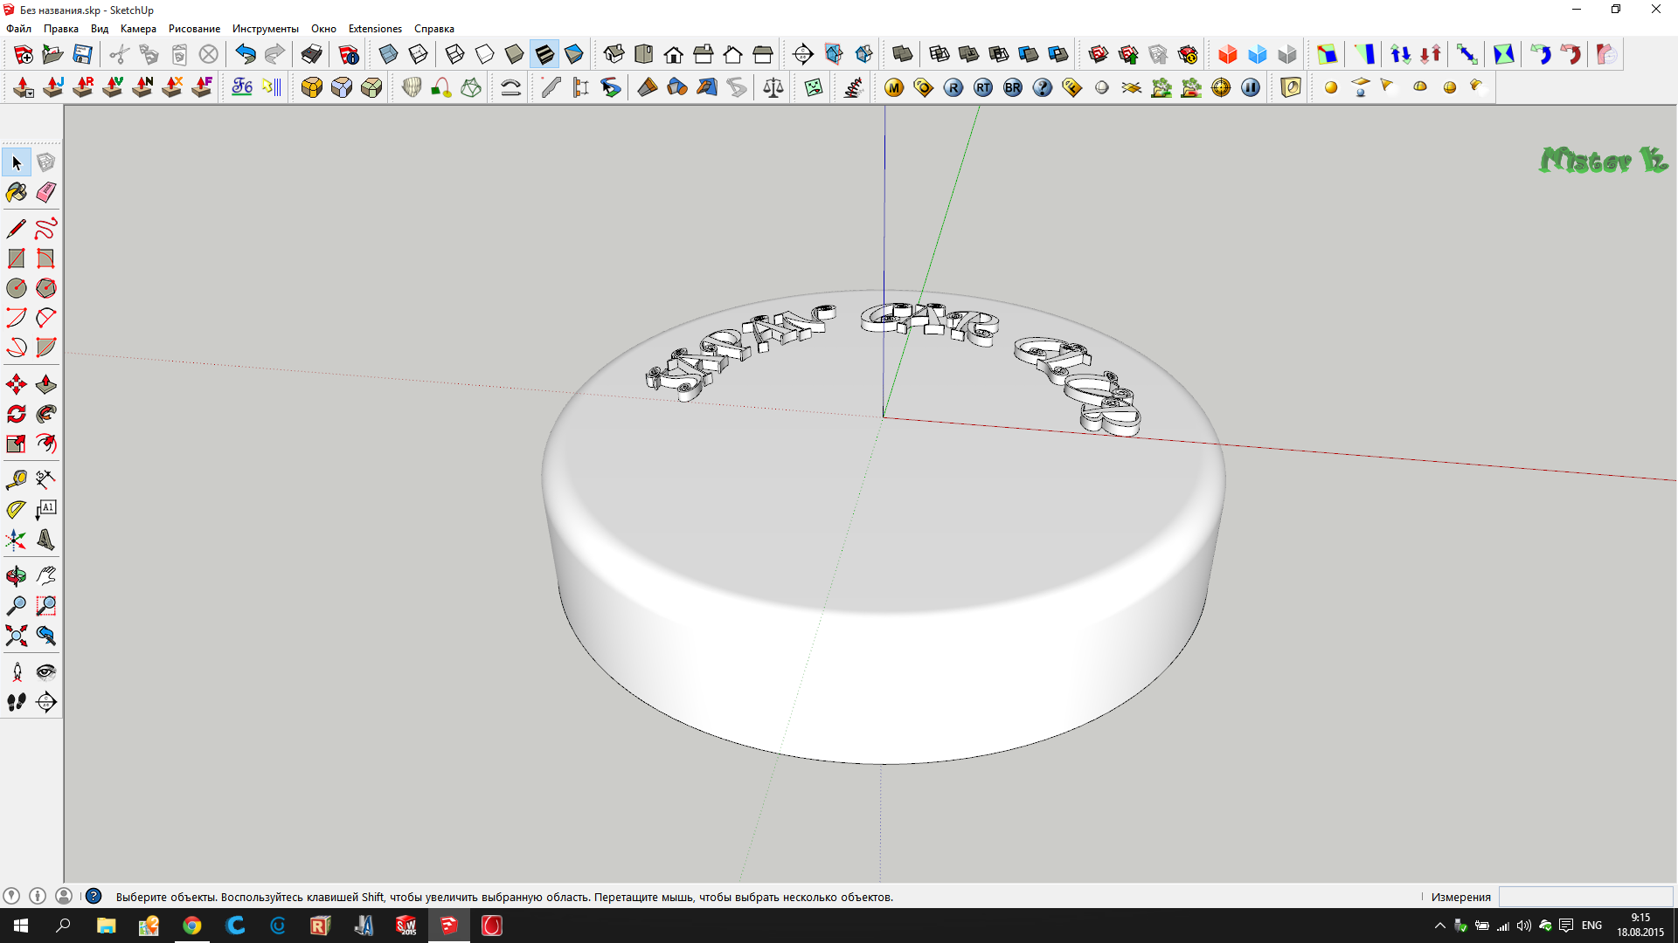Click the 3D Text tool
1678x943 pixels.
point(46,540)
